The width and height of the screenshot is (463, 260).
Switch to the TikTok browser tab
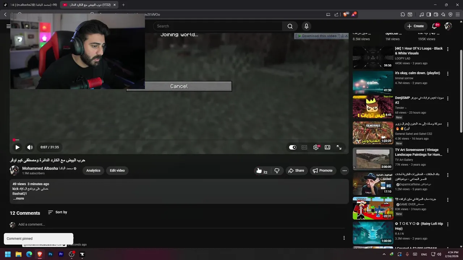(31, 5)
